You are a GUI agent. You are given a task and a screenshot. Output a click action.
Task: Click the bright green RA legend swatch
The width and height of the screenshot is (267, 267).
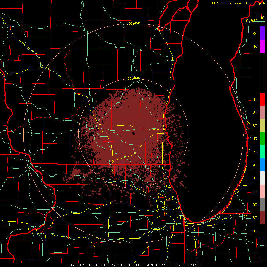(262, 152)
